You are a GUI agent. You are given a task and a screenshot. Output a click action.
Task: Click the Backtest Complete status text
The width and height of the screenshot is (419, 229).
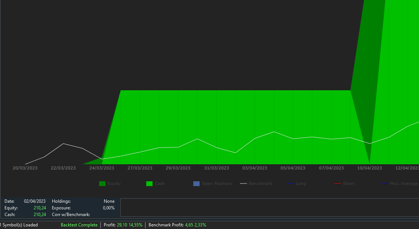[x=79, y=225]
